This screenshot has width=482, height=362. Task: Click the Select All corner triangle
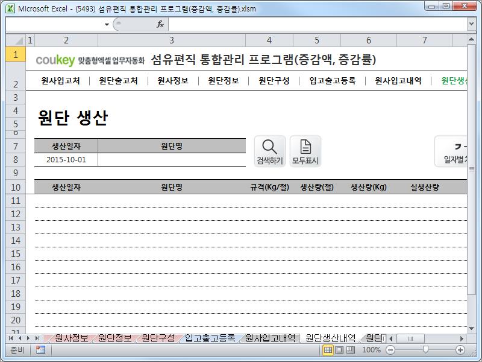coord(16,40)
